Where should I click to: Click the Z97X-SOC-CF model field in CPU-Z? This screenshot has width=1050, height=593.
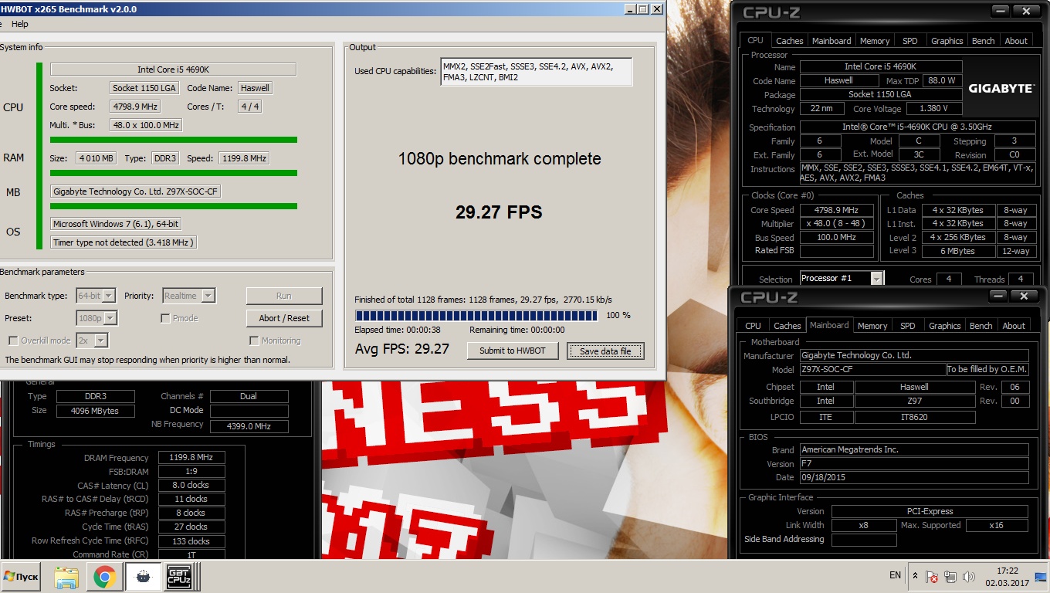[x=872, y=369]
